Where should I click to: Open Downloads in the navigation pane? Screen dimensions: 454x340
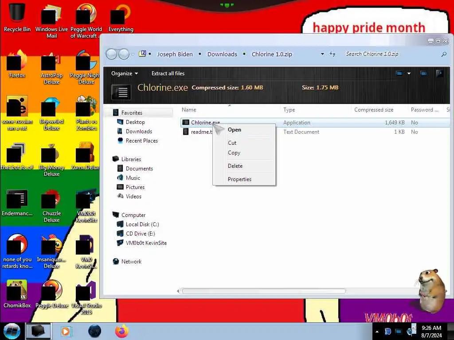click(x=139, y=131)
